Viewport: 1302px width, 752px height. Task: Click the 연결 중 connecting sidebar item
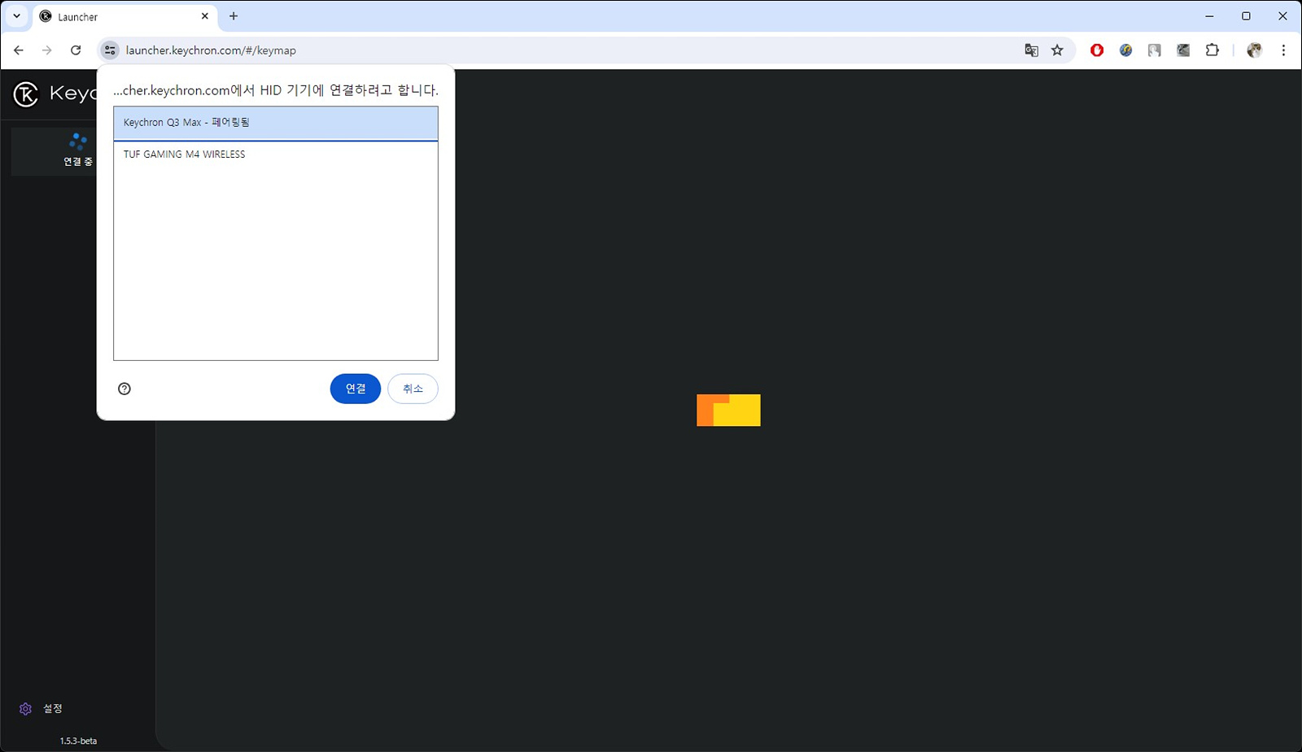click(54, 151)
